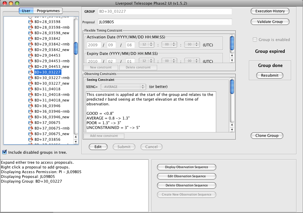Click the icon beside BD+29_04453

[30, 55]
